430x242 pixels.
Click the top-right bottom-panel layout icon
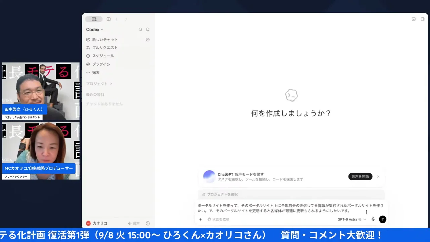click(x=414, y=19)
